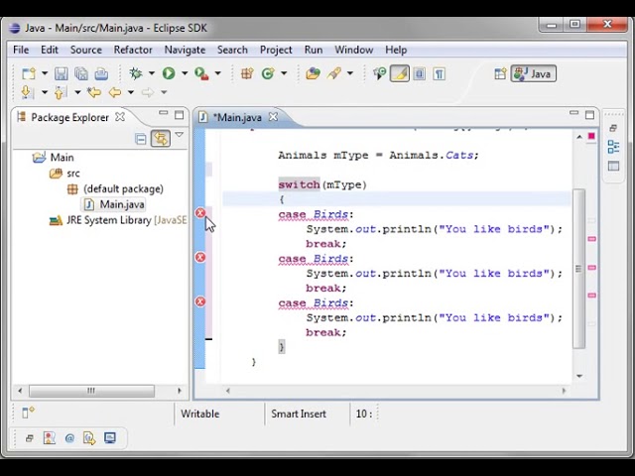Viewport: 635px width, 476px height.
Task: Click the Console monitor icon in bottom trim
Action: point(110,438)
